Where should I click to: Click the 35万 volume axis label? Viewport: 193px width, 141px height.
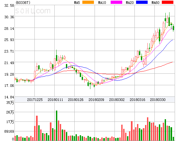pos(10,103)
